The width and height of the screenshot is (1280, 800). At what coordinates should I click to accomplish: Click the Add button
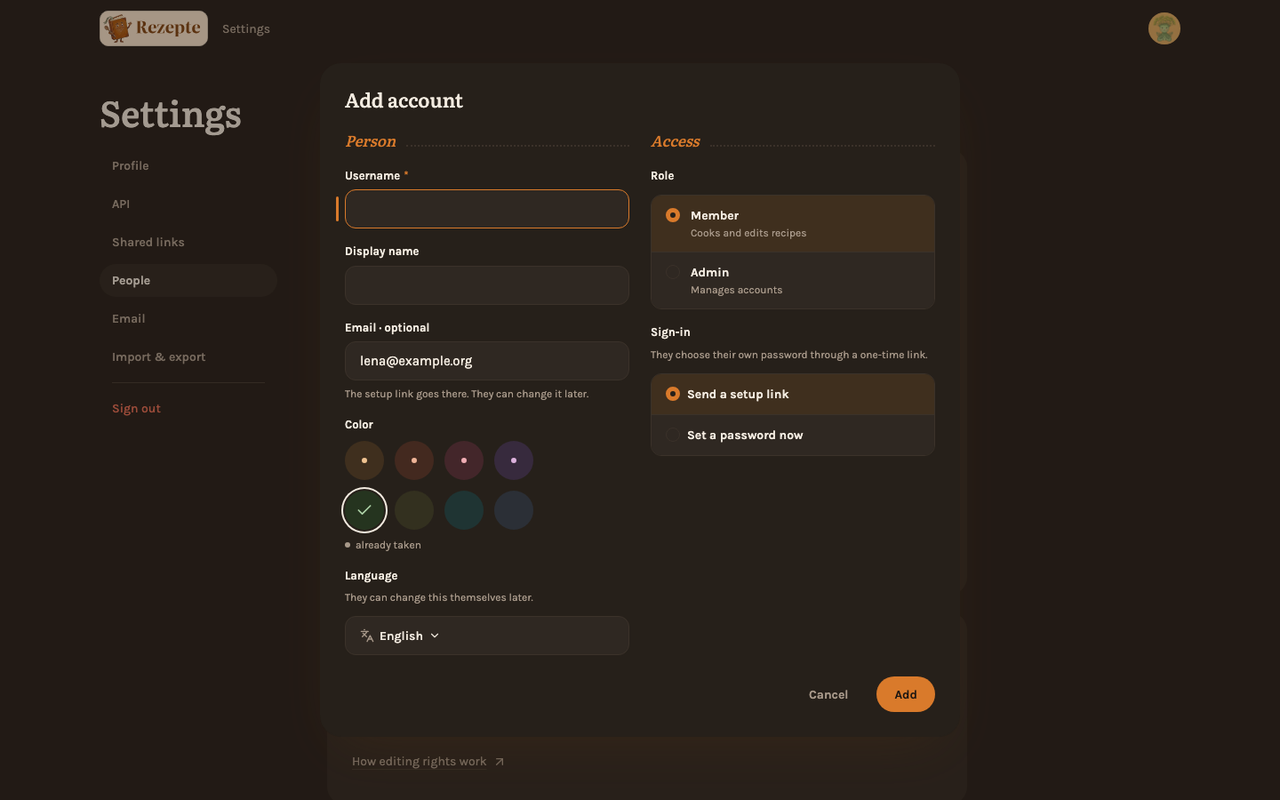906,694
